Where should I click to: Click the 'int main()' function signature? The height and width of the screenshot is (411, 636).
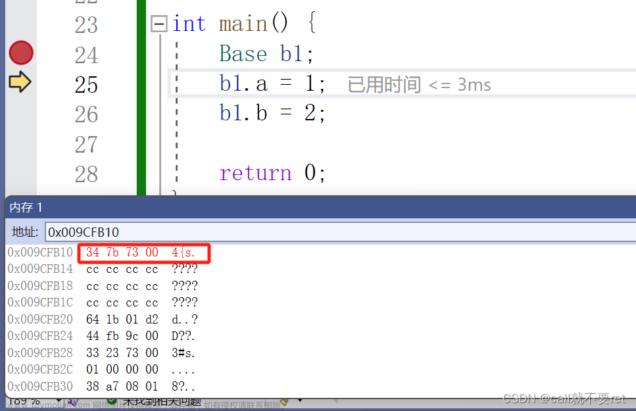tap(230, 24)
